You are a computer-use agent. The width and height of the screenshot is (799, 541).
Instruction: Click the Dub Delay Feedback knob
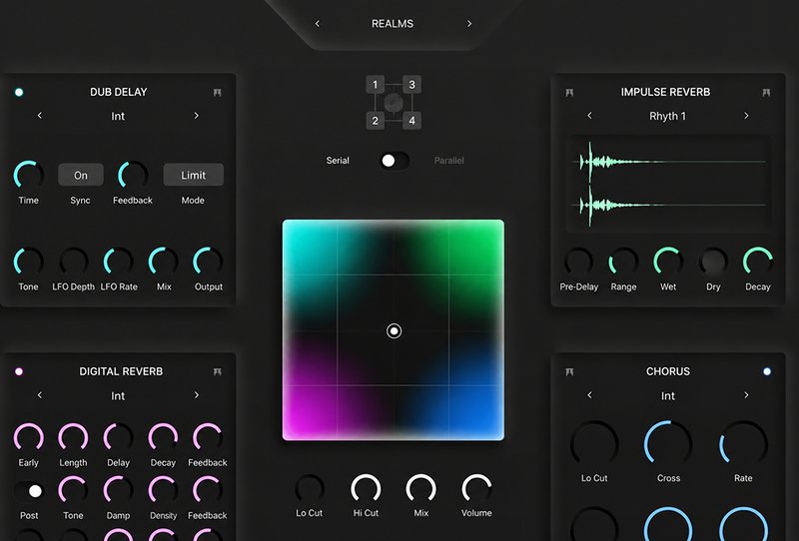[x=133, y=175]
